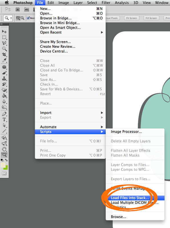Open the Apple menu
The image size is (170, 228).
point(7,3)
